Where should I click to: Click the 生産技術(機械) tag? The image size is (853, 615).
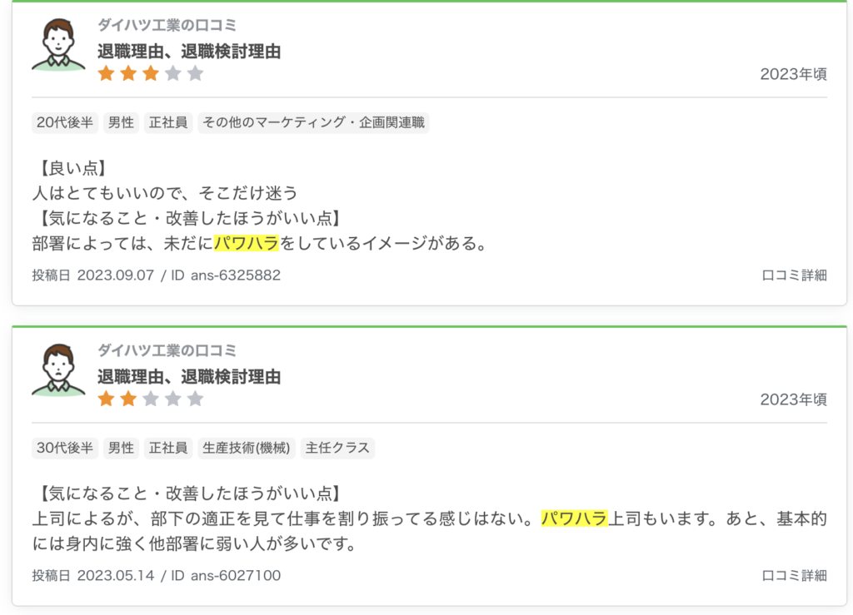247,449
